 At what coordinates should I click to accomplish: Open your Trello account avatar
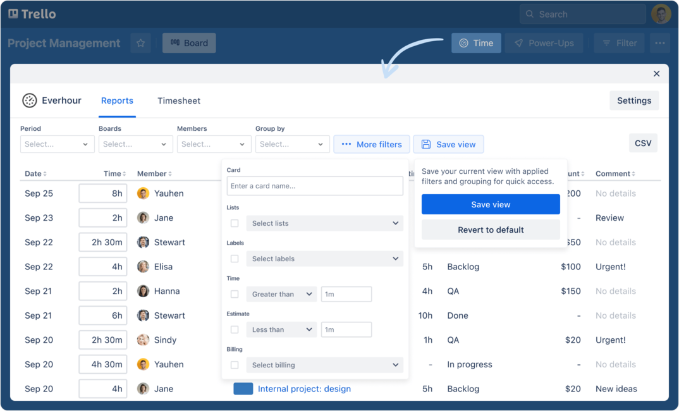(661, 13)
